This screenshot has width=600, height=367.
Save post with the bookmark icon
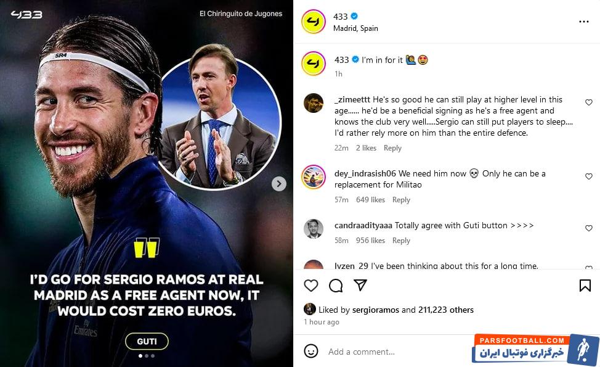coord(585,286)
